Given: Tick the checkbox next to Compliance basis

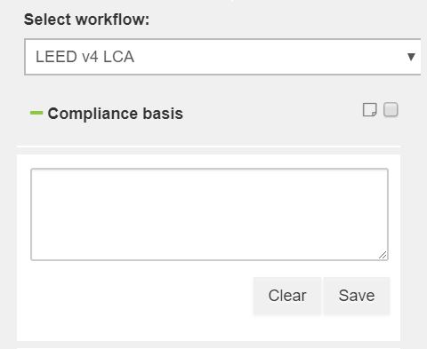Looking at the screenshot, I should pos(391,109).
